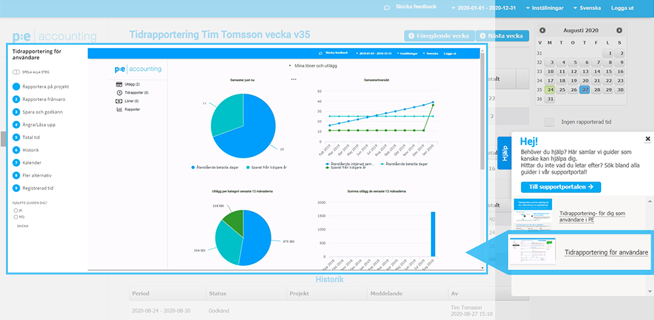Toggle Återstående intjänad sem... legend in Semesteröversikt

(348, 164)
